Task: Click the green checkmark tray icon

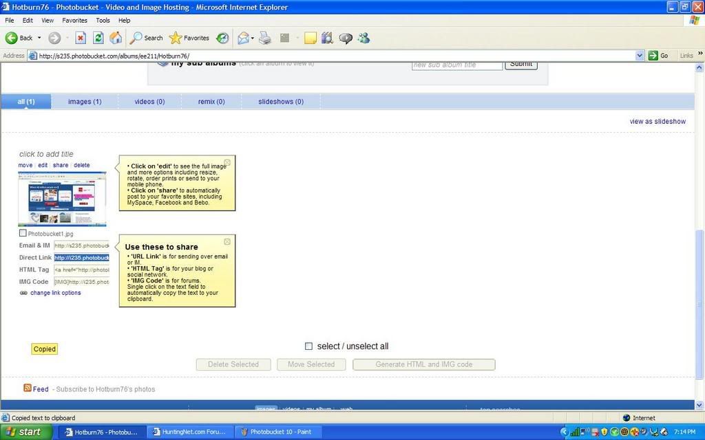Action: [614, 432]
